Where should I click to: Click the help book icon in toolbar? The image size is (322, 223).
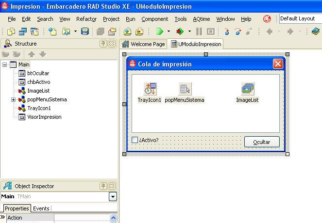point(316,32)
